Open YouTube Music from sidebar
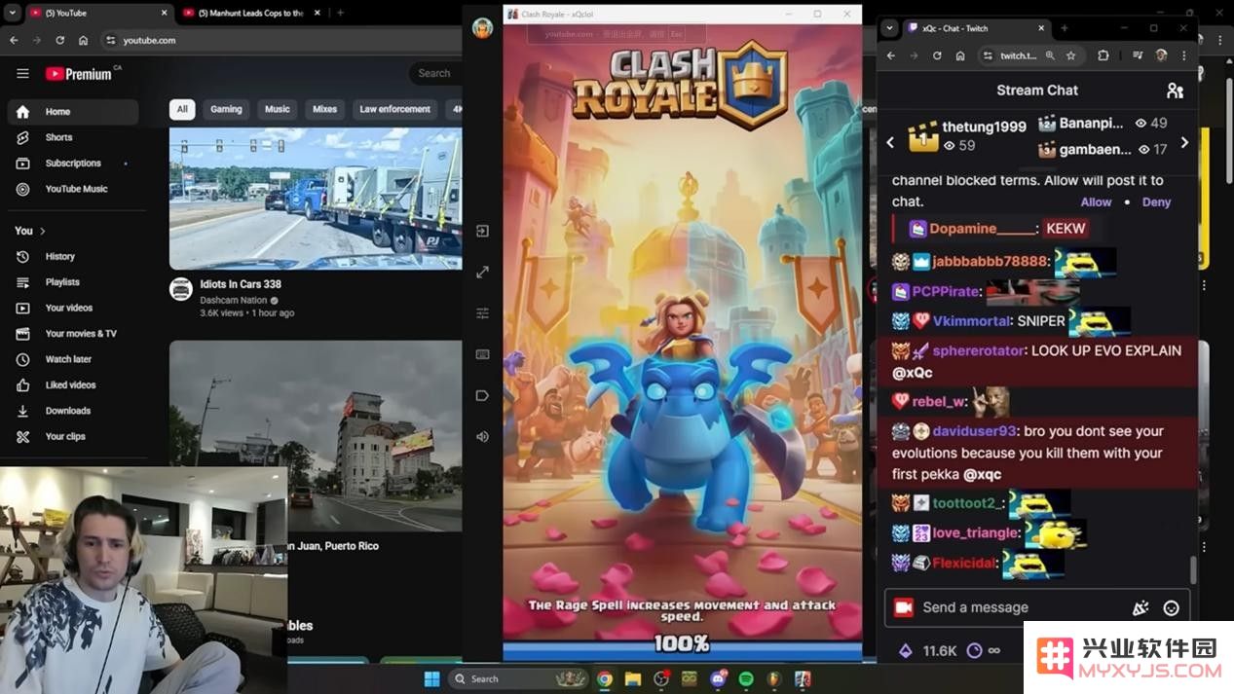1234x694 pixels. (x=73, y=189)
